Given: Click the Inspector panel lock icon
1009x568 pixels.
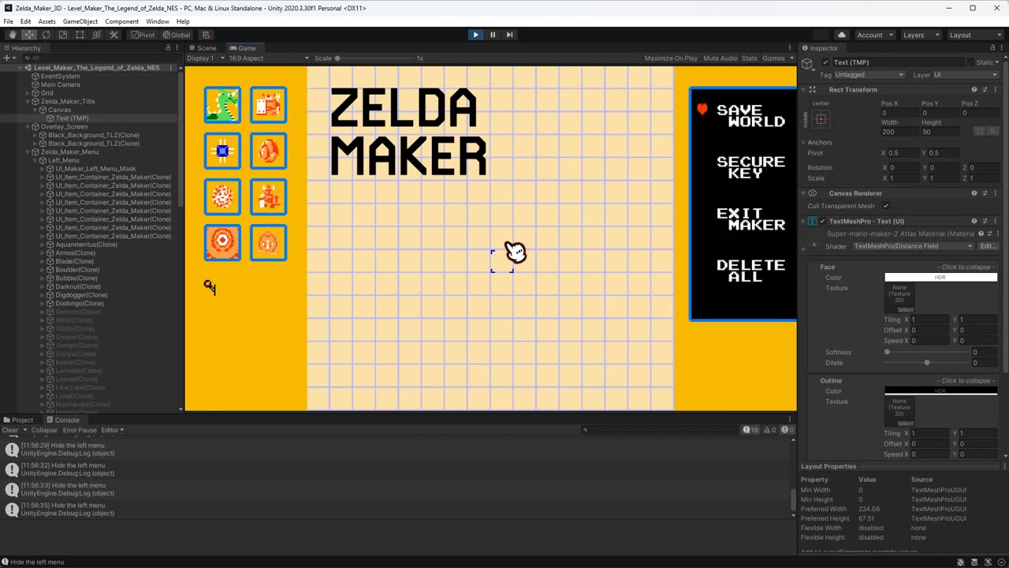Looking at the screenshot, I should (991, 48).
